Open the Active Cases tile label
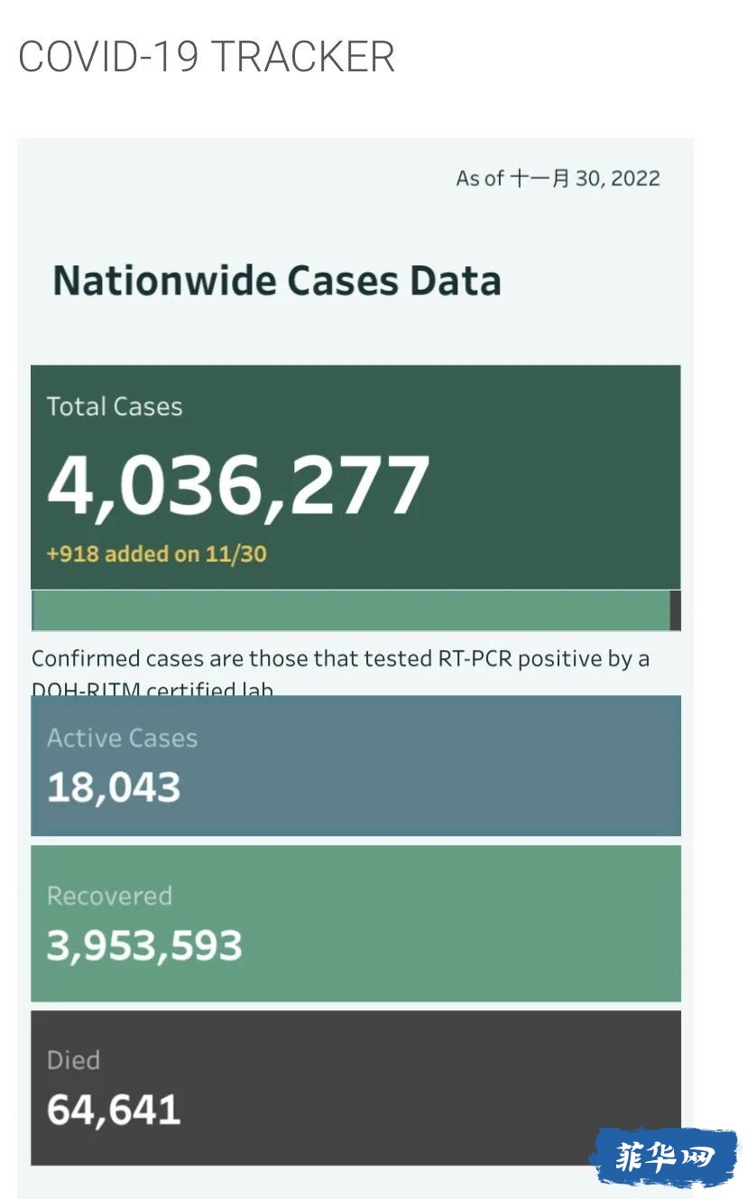The image size is (747, 1199). pyautogui.click(x=122, y=739)
